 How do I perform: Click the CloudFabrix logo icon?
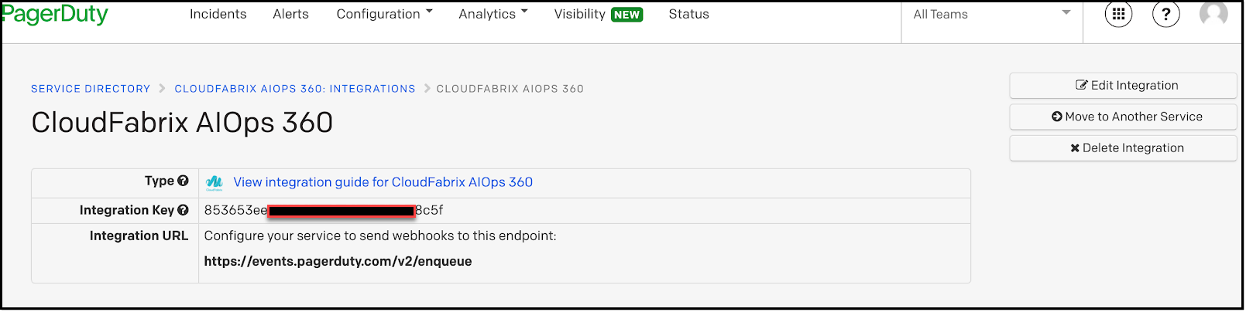(215, 182)
